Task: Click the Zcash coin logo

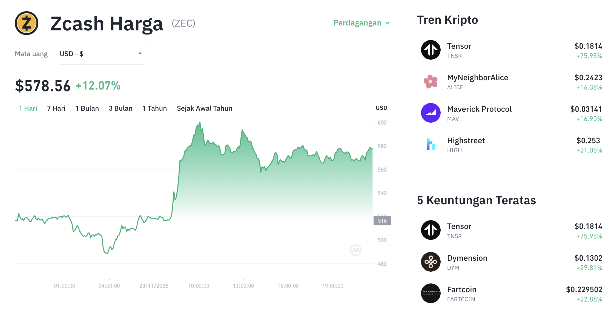Action: (27, 23)
